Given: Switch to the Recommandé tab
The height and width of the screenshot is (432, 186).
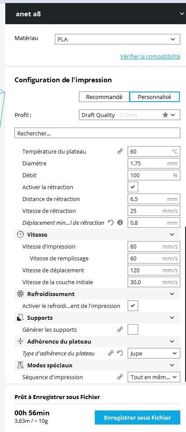Looking at the screenshot, I should [x=104, y=97].
